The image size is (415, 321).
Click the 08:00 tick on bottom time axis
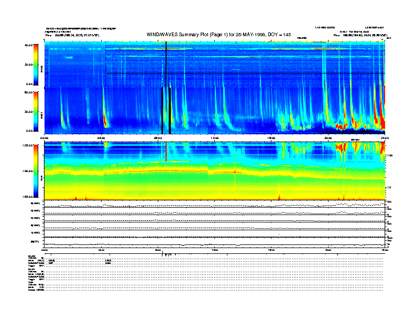point(158,250)
